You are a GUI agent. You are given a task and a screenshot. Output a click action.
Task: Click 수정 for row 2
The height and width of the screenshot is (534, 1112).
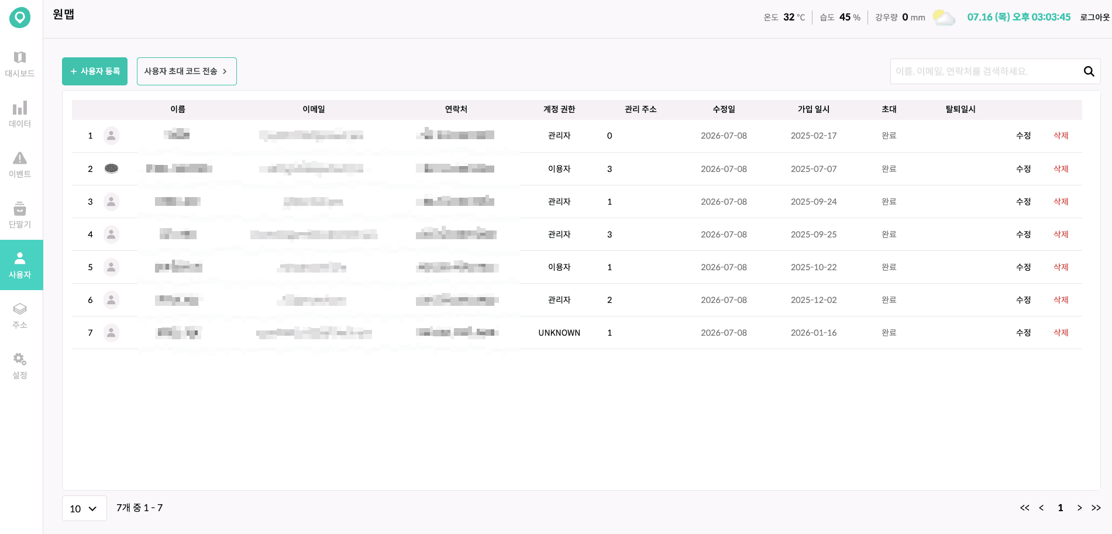(x=1023, y=169)
